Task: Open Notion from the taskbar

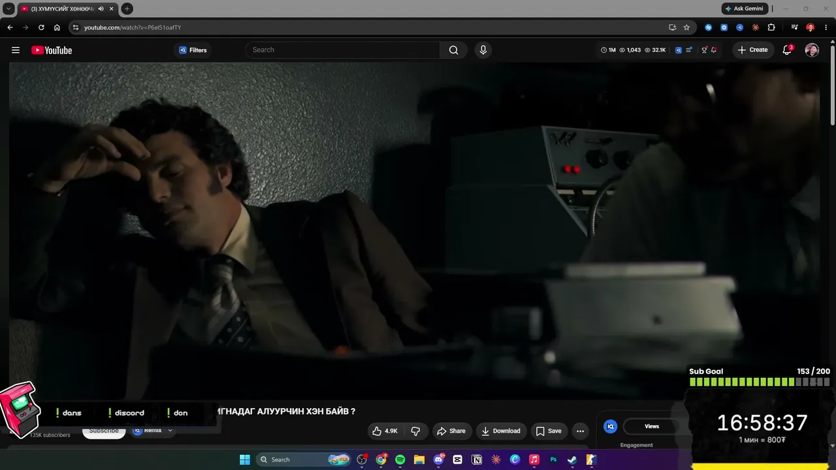Action: 477,460
